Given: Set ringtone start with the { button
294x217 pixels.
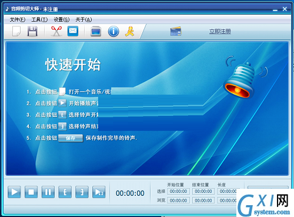Looking at the screenshot, I should click(x=65, y=192).
